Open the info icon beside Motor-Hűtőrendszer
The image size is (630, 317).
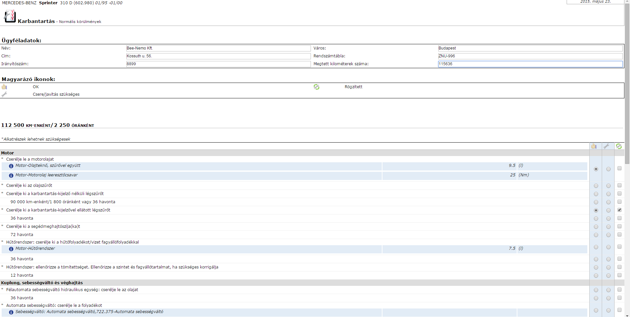(x=11, y=249)
